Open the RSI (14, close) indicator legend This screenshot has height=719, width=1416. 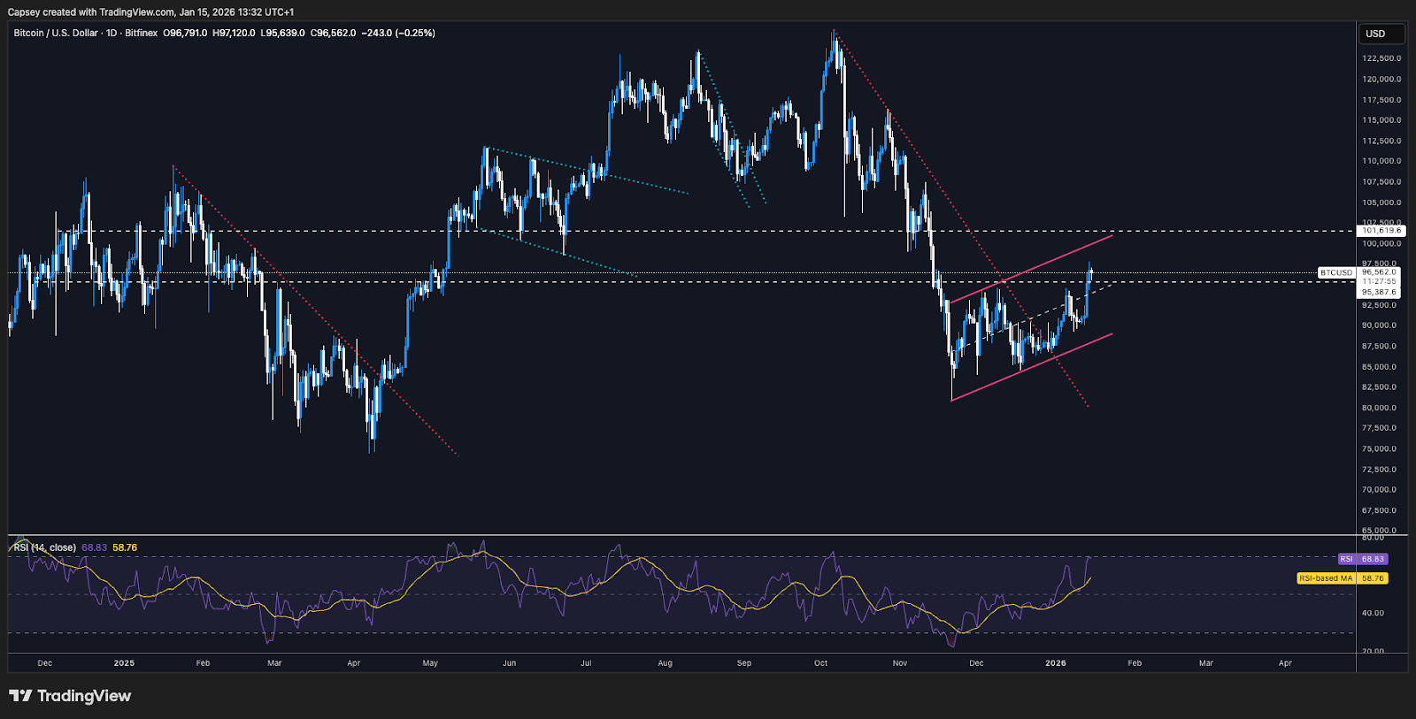[x=44, y=547]
